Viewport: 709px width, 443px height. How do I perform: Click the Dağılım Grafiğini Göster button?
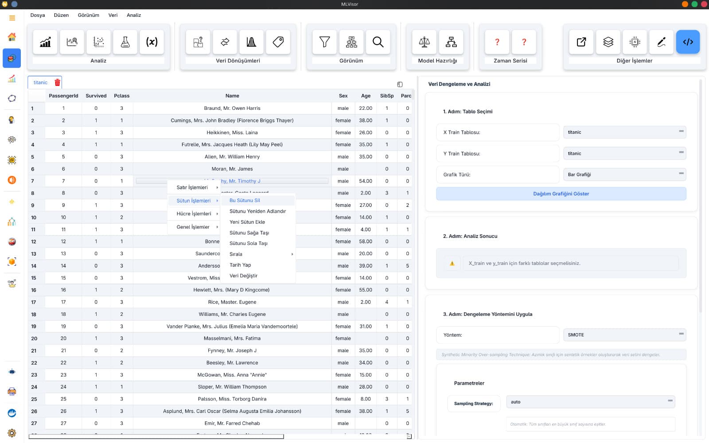561,194
